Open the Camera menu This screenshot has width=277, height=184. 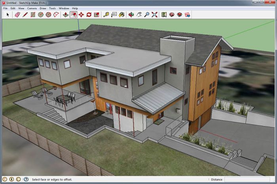pyautogui.click(x=32, y=8)
